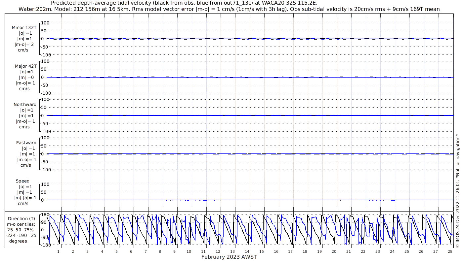Viewport: 463px width, 264px height.
Task: Click the 'Predicted depth-average tidal velocity' title line
Action: click(184, 3)
